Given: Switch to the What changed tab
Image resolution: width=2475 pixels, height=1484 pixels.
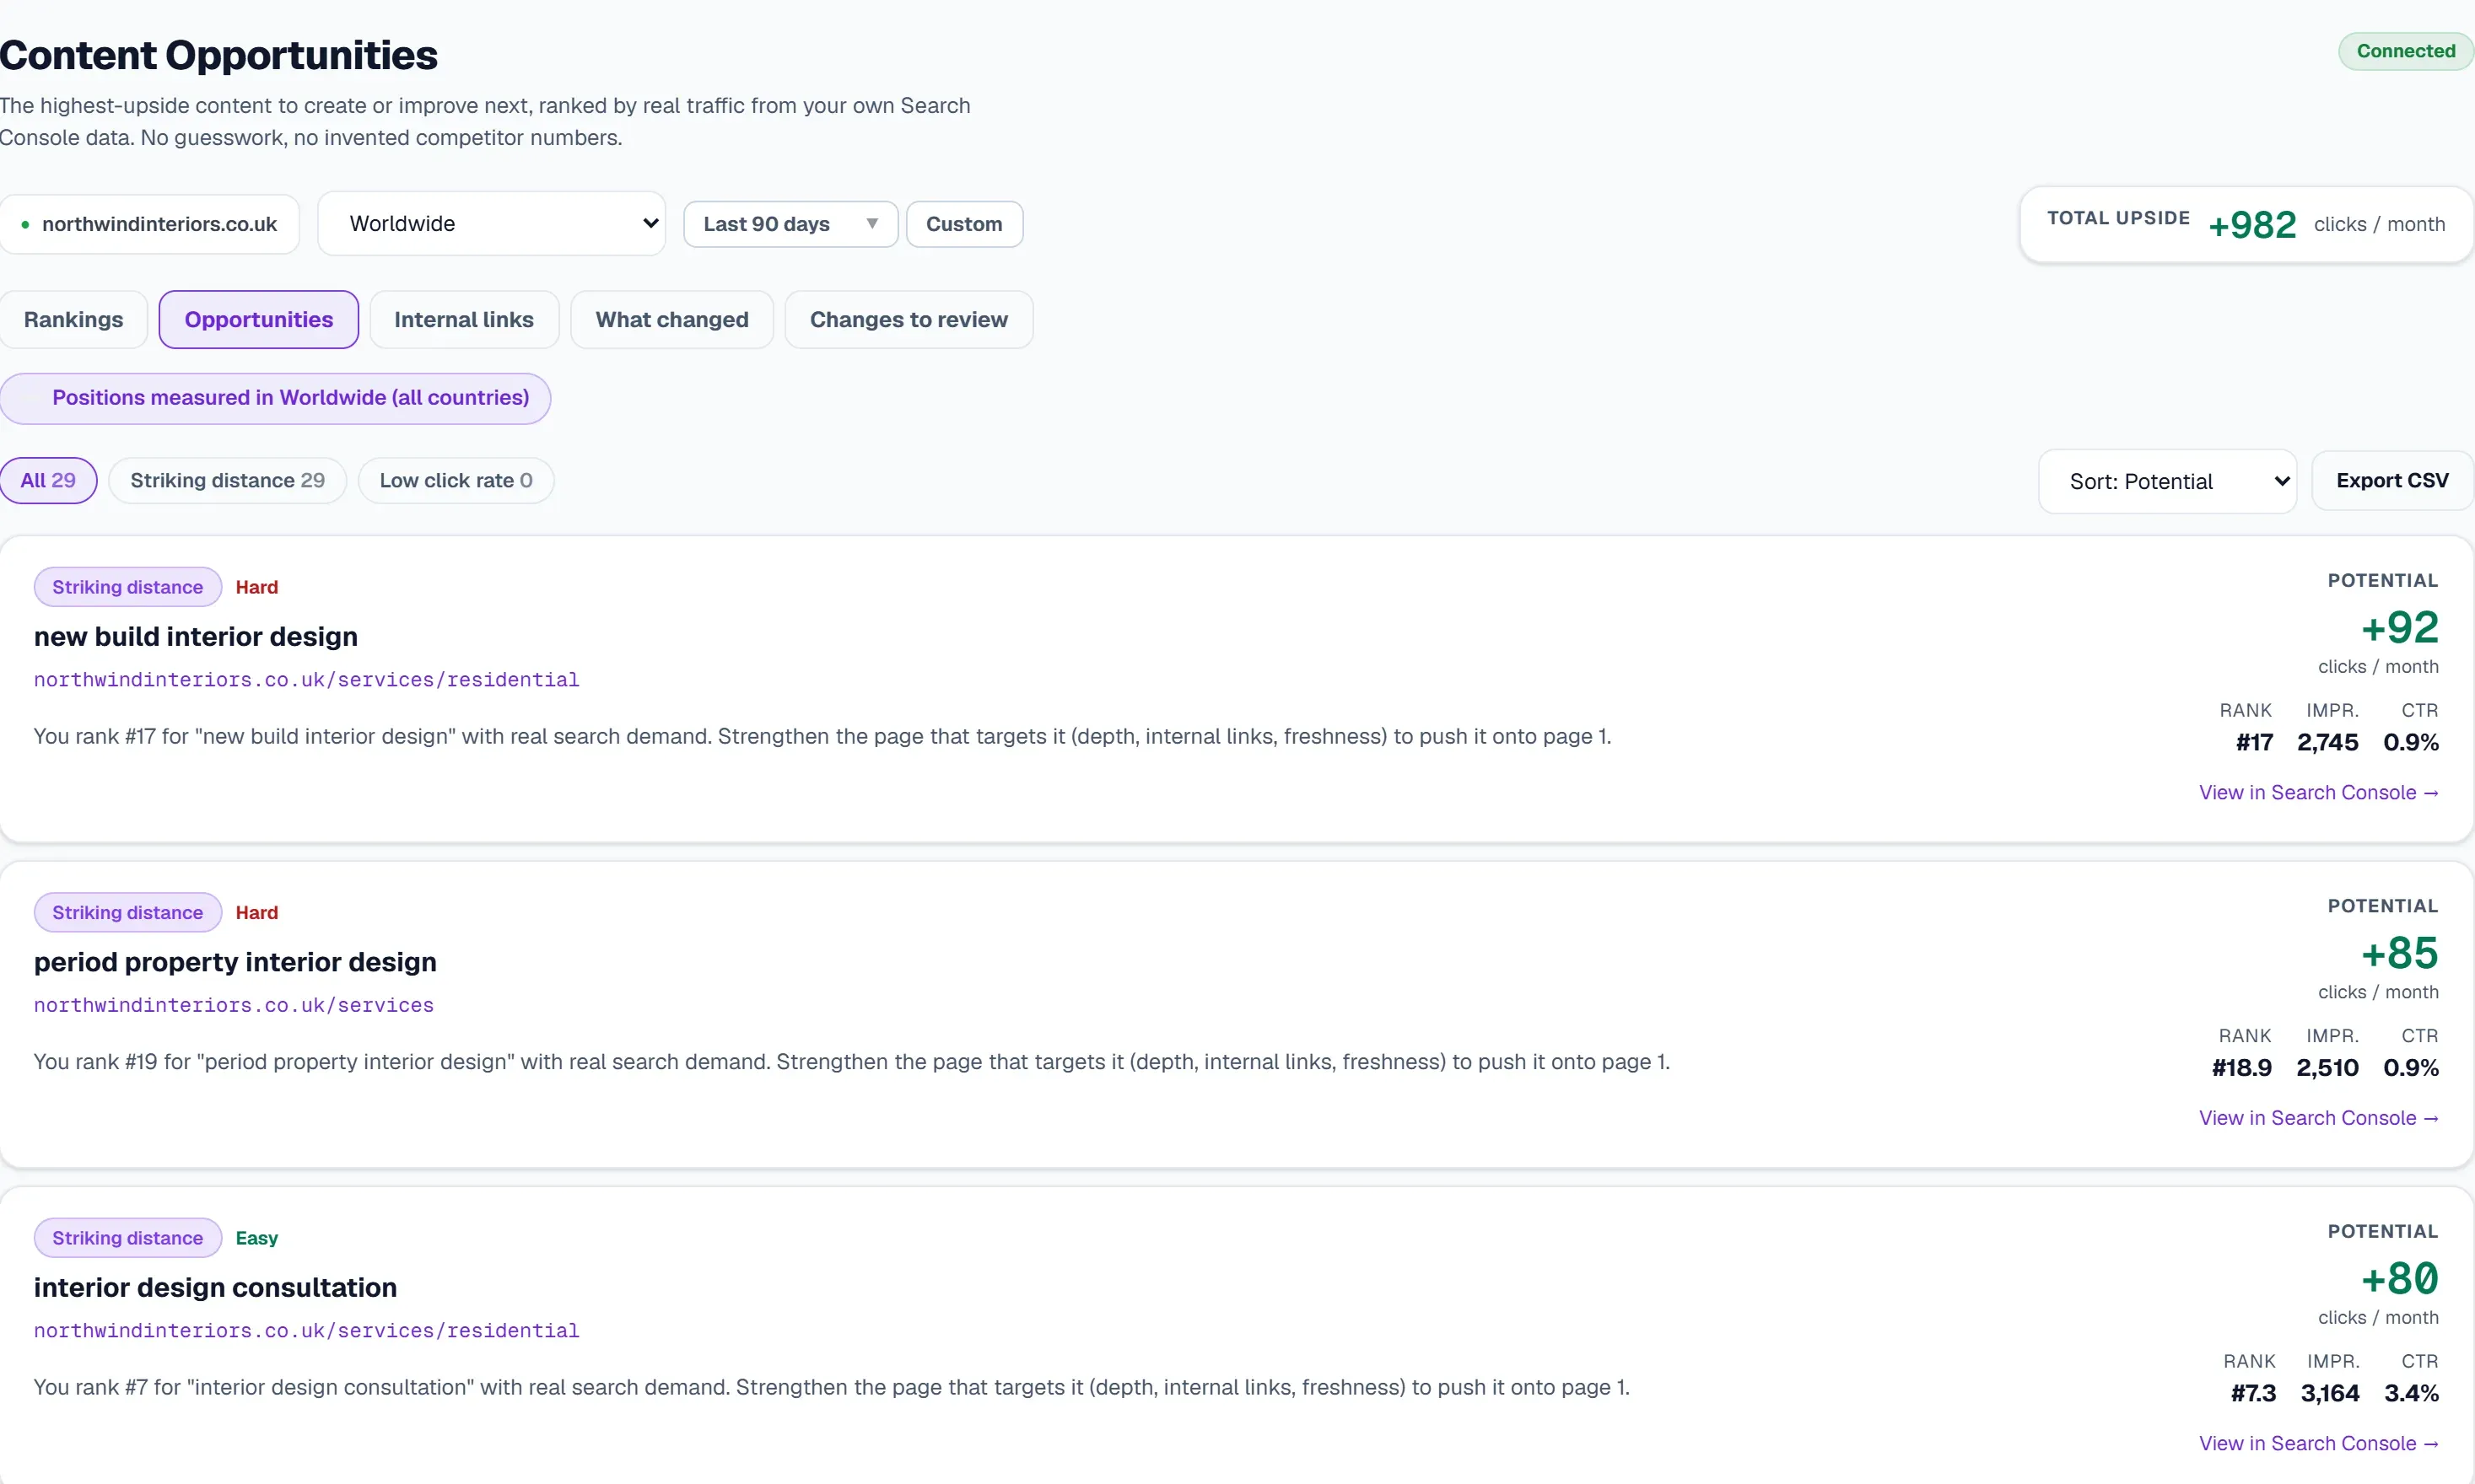Looking at the screenshot, I should (x=672, y=319).
